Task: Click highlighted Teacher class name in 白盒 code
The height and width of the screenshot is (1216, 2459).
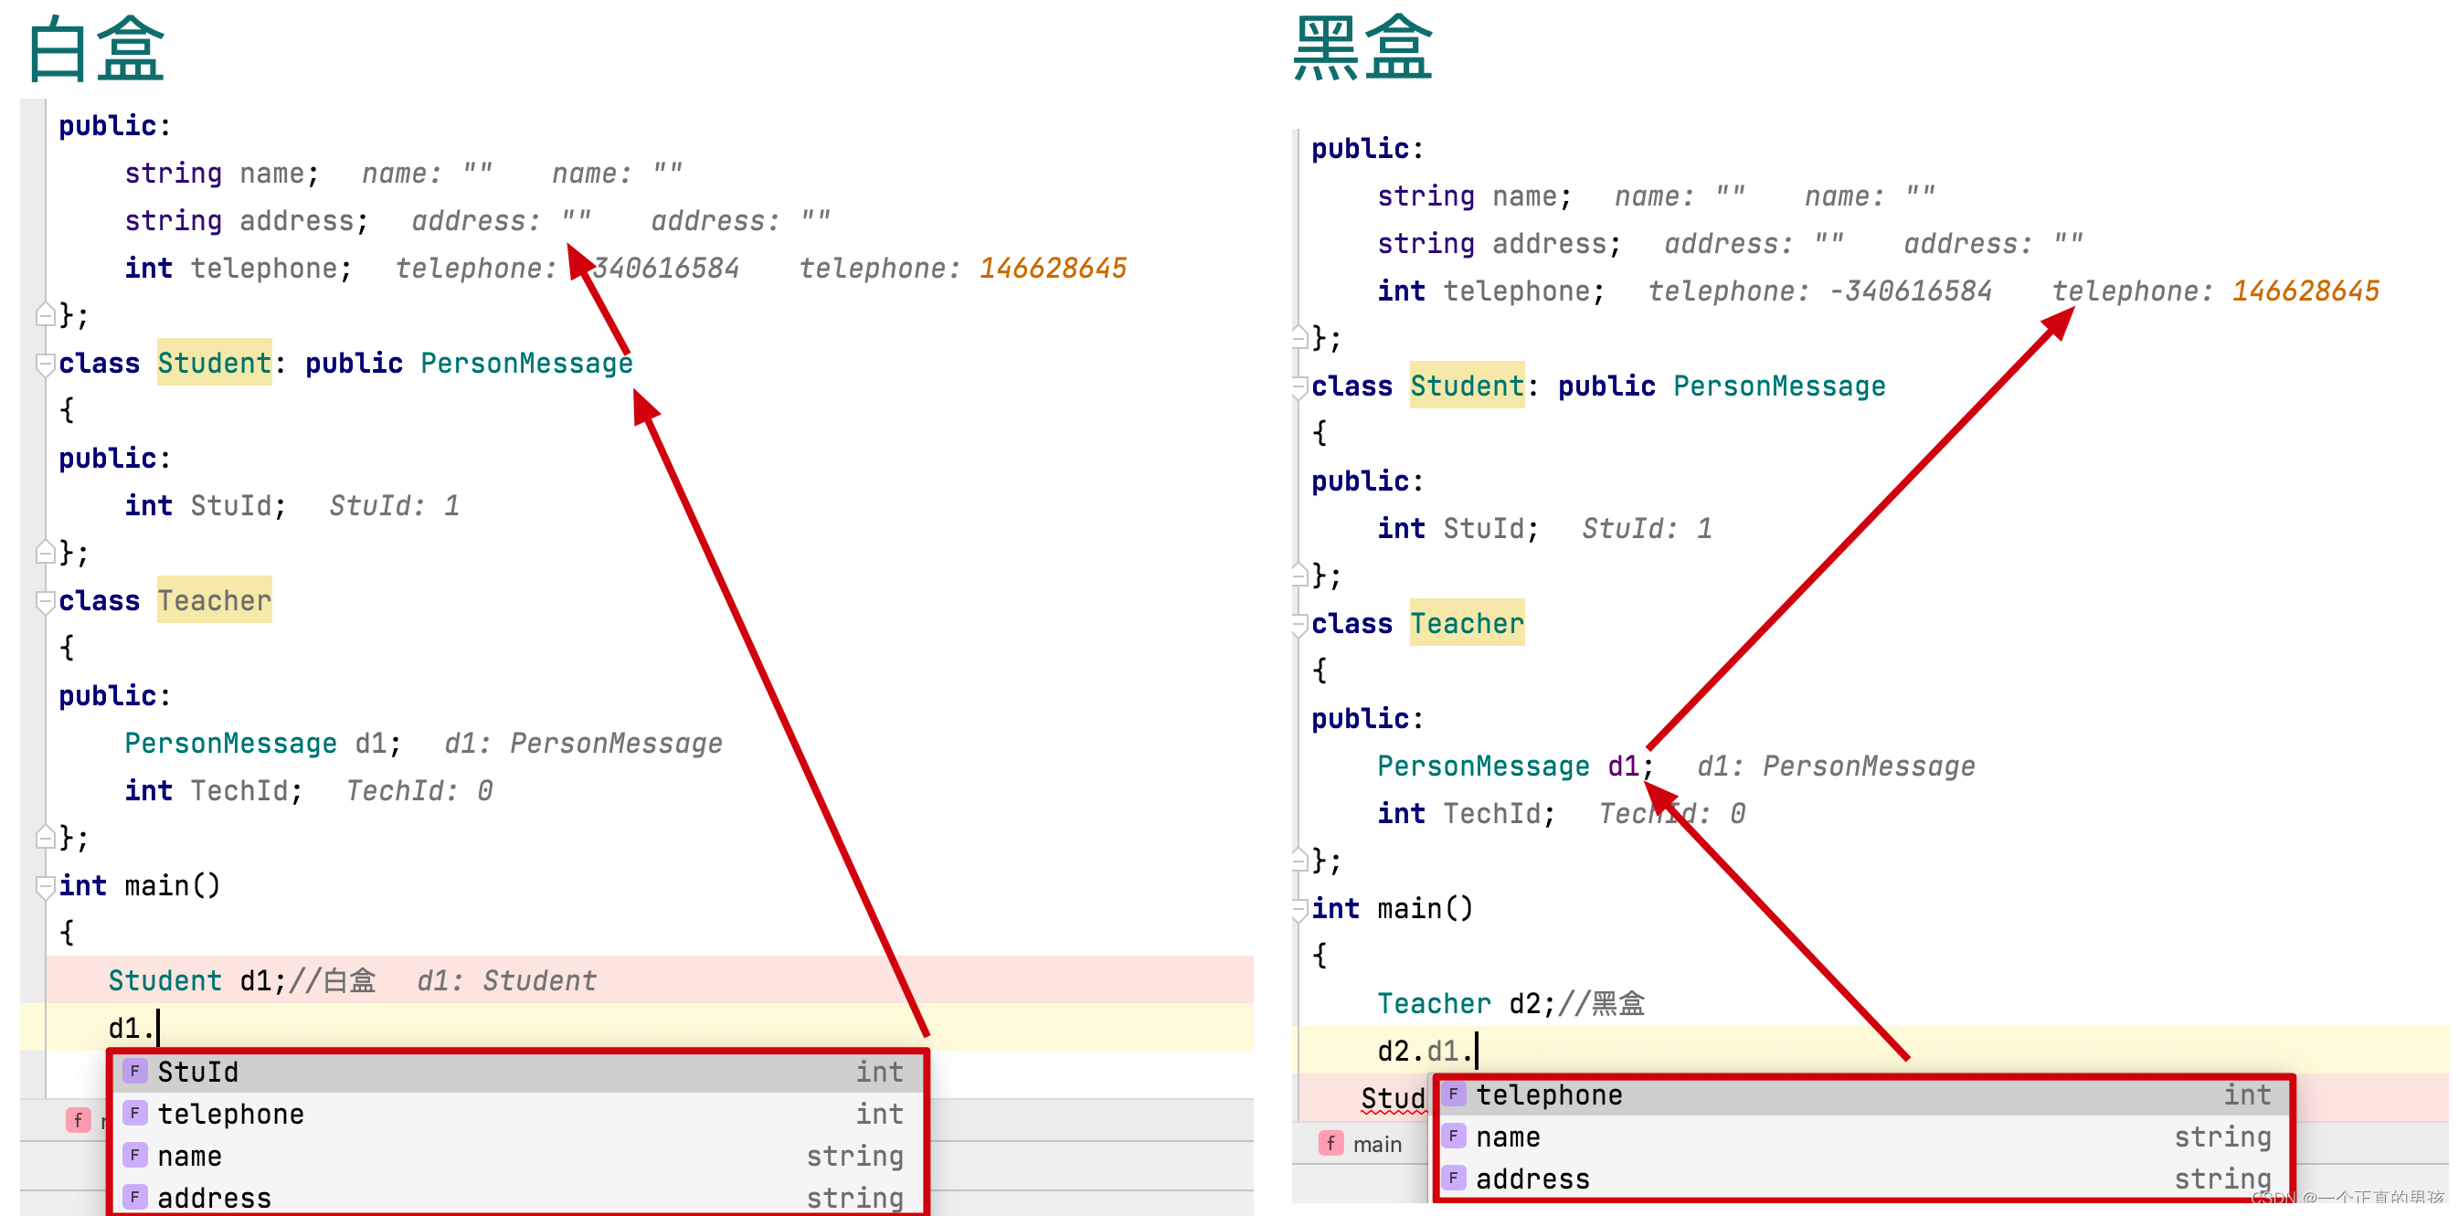Action: (214, 600)
